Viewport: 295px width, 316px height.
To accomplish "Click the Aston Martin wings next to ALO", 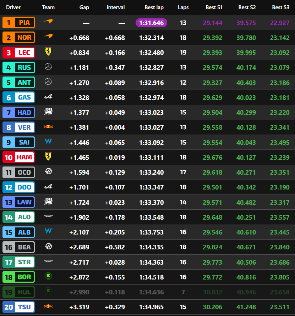I will point(48,216).
